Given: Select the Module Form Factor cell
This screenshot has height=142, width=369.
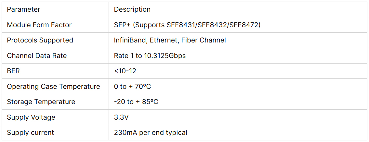Looking at the screenshot, I should (39, 25).
